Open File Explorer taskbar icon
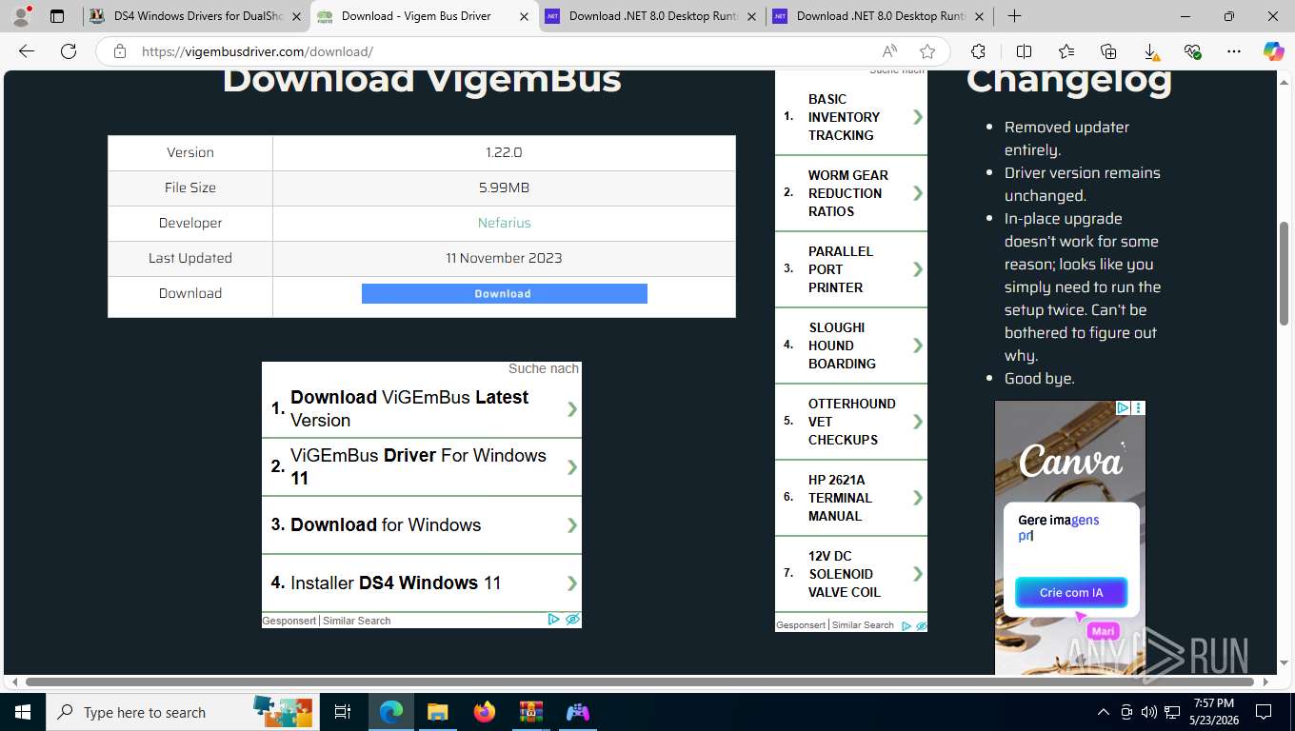The width and height of the screenshot is (1295, 731). click(x=437, y=712)
